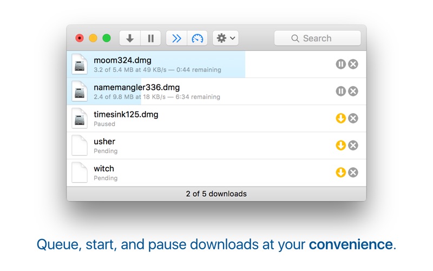Click the witch blank file icon
433x271 pixels.
[x=80, y=172]
